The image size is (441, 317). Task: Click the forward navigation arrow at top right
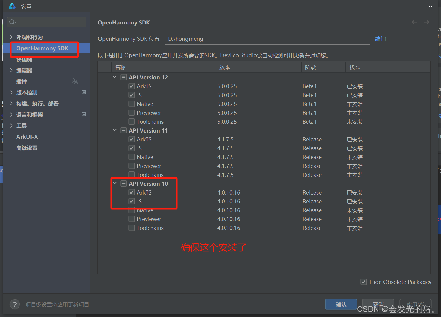click(426, 22)
